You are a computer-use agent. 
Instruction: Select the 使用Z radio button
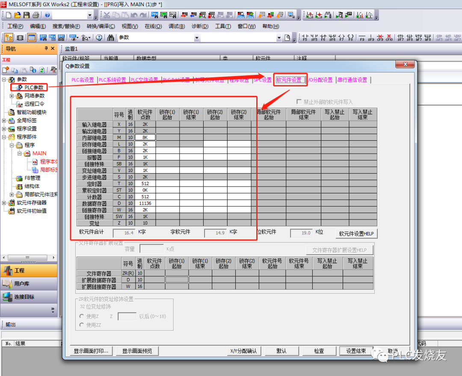[82, 316]
